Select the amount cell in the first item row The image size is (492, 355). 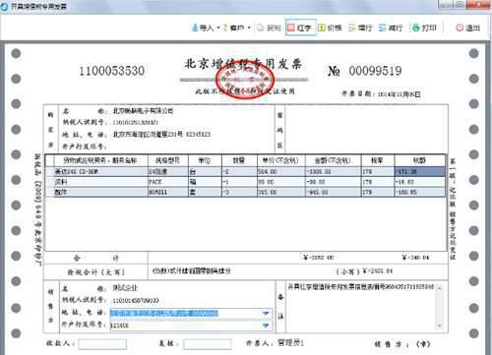(334, 172)
